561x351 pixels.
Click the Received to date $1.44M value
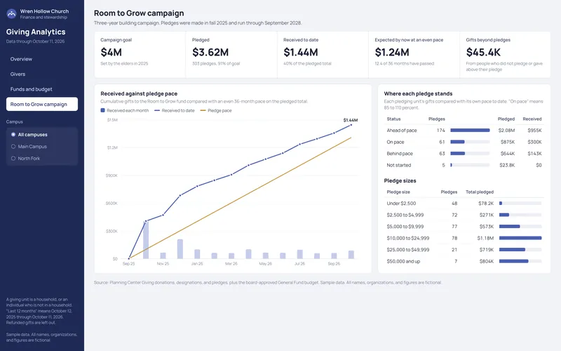coord(301,52)
